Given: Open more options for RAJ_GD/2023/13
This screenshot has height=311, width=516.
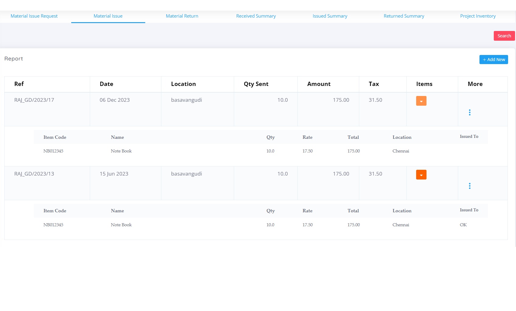Looking at the screenshot, I should 469,186.
